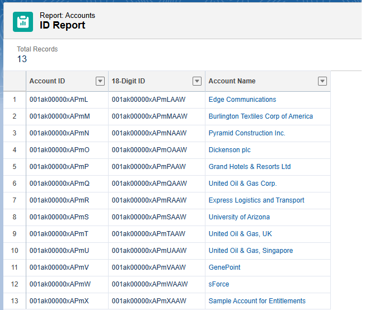Open the Account ID column dropdown

tap(100, 81)
